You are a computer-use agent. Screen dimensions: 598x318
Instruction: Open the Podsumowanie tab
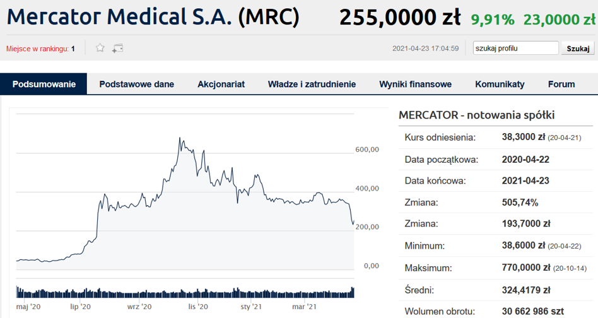click(x=44, y=85)
